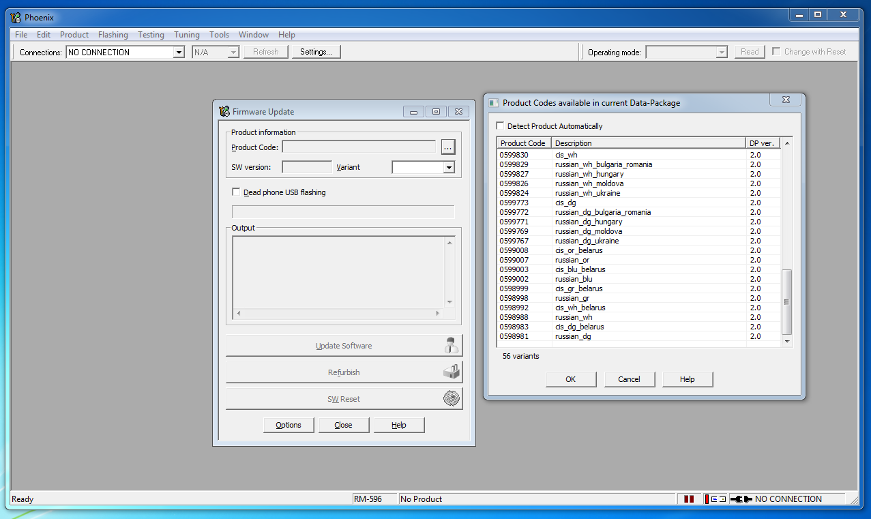Viewport: 871px width, 519px height.
Task: Expand the Variant dropdown
Action: [448, 168]
